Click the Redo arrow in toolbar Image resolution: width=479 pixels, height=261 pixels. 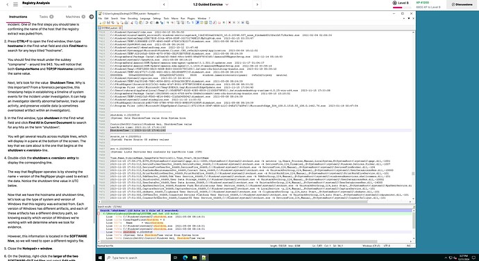click(151, 23)
